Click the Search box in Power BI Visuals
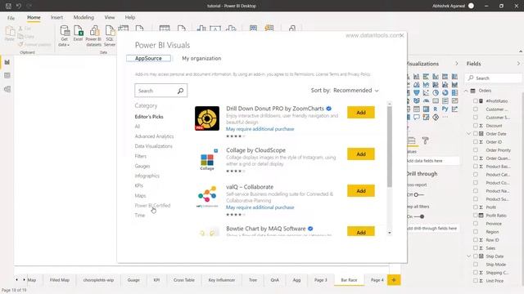 click(161, 91)
